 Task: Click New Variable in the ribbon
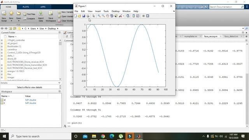(65, 12)
